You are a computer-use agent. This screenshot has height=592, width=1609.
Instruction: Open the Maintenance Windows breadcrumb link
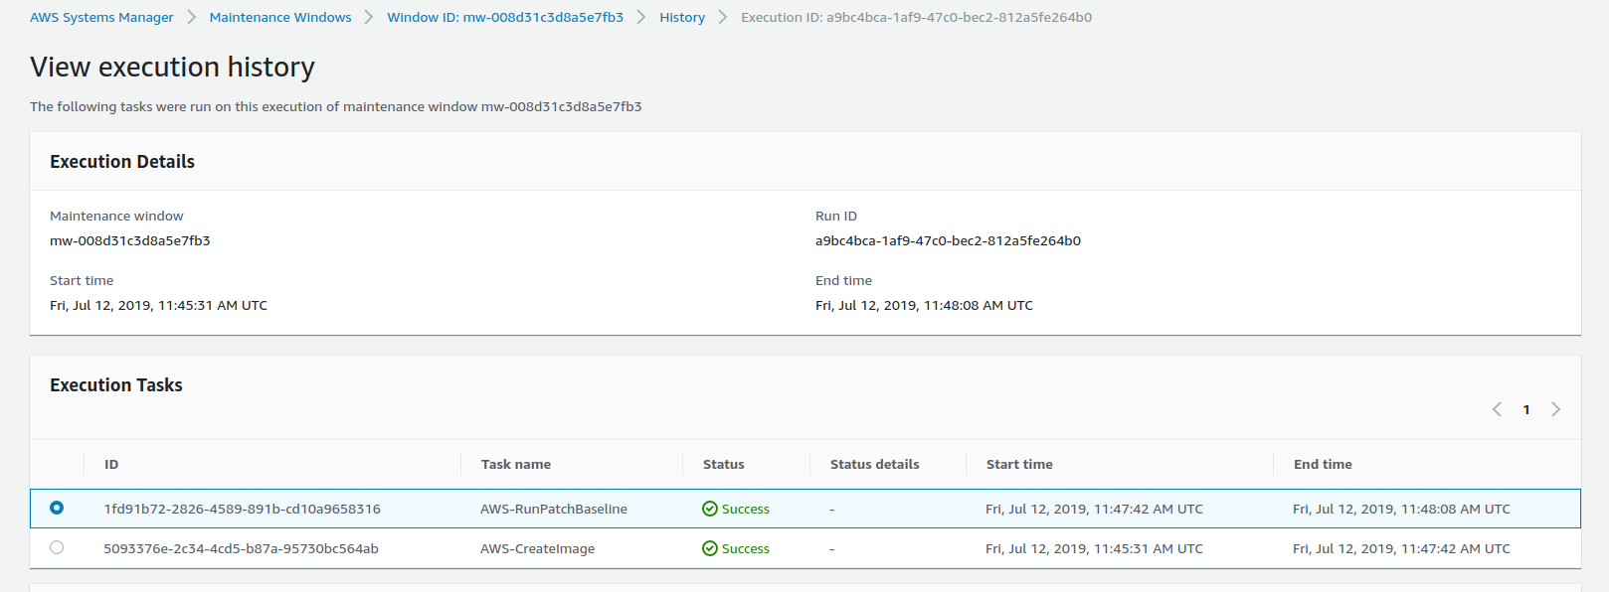coord(280,17)
